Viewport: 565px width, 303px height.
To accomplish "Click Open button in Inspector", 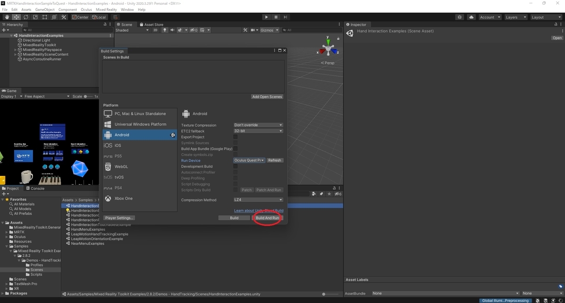I will click(557, 38).
